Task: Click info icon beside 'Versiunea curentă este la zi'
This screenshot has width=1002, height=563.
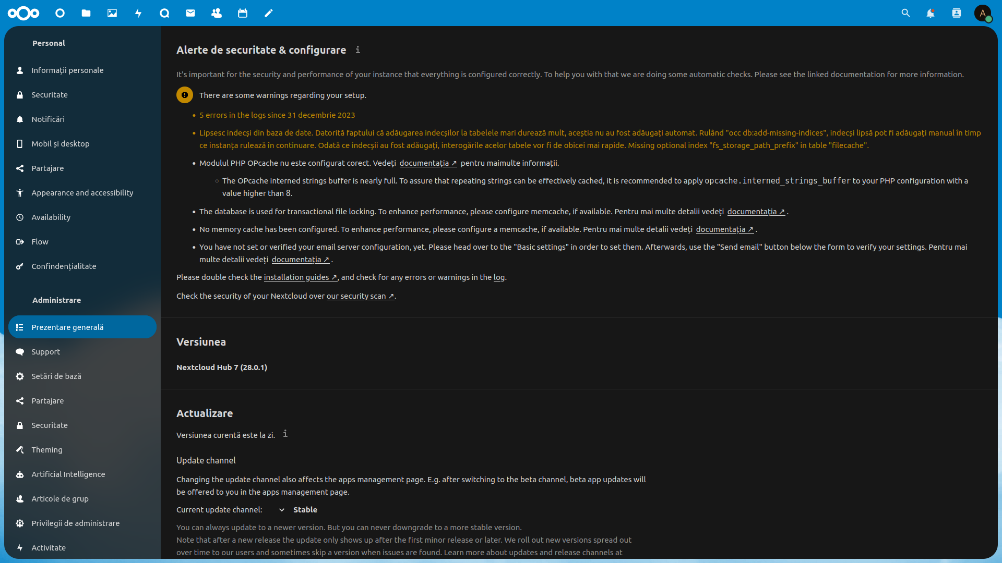Action: 285,434
